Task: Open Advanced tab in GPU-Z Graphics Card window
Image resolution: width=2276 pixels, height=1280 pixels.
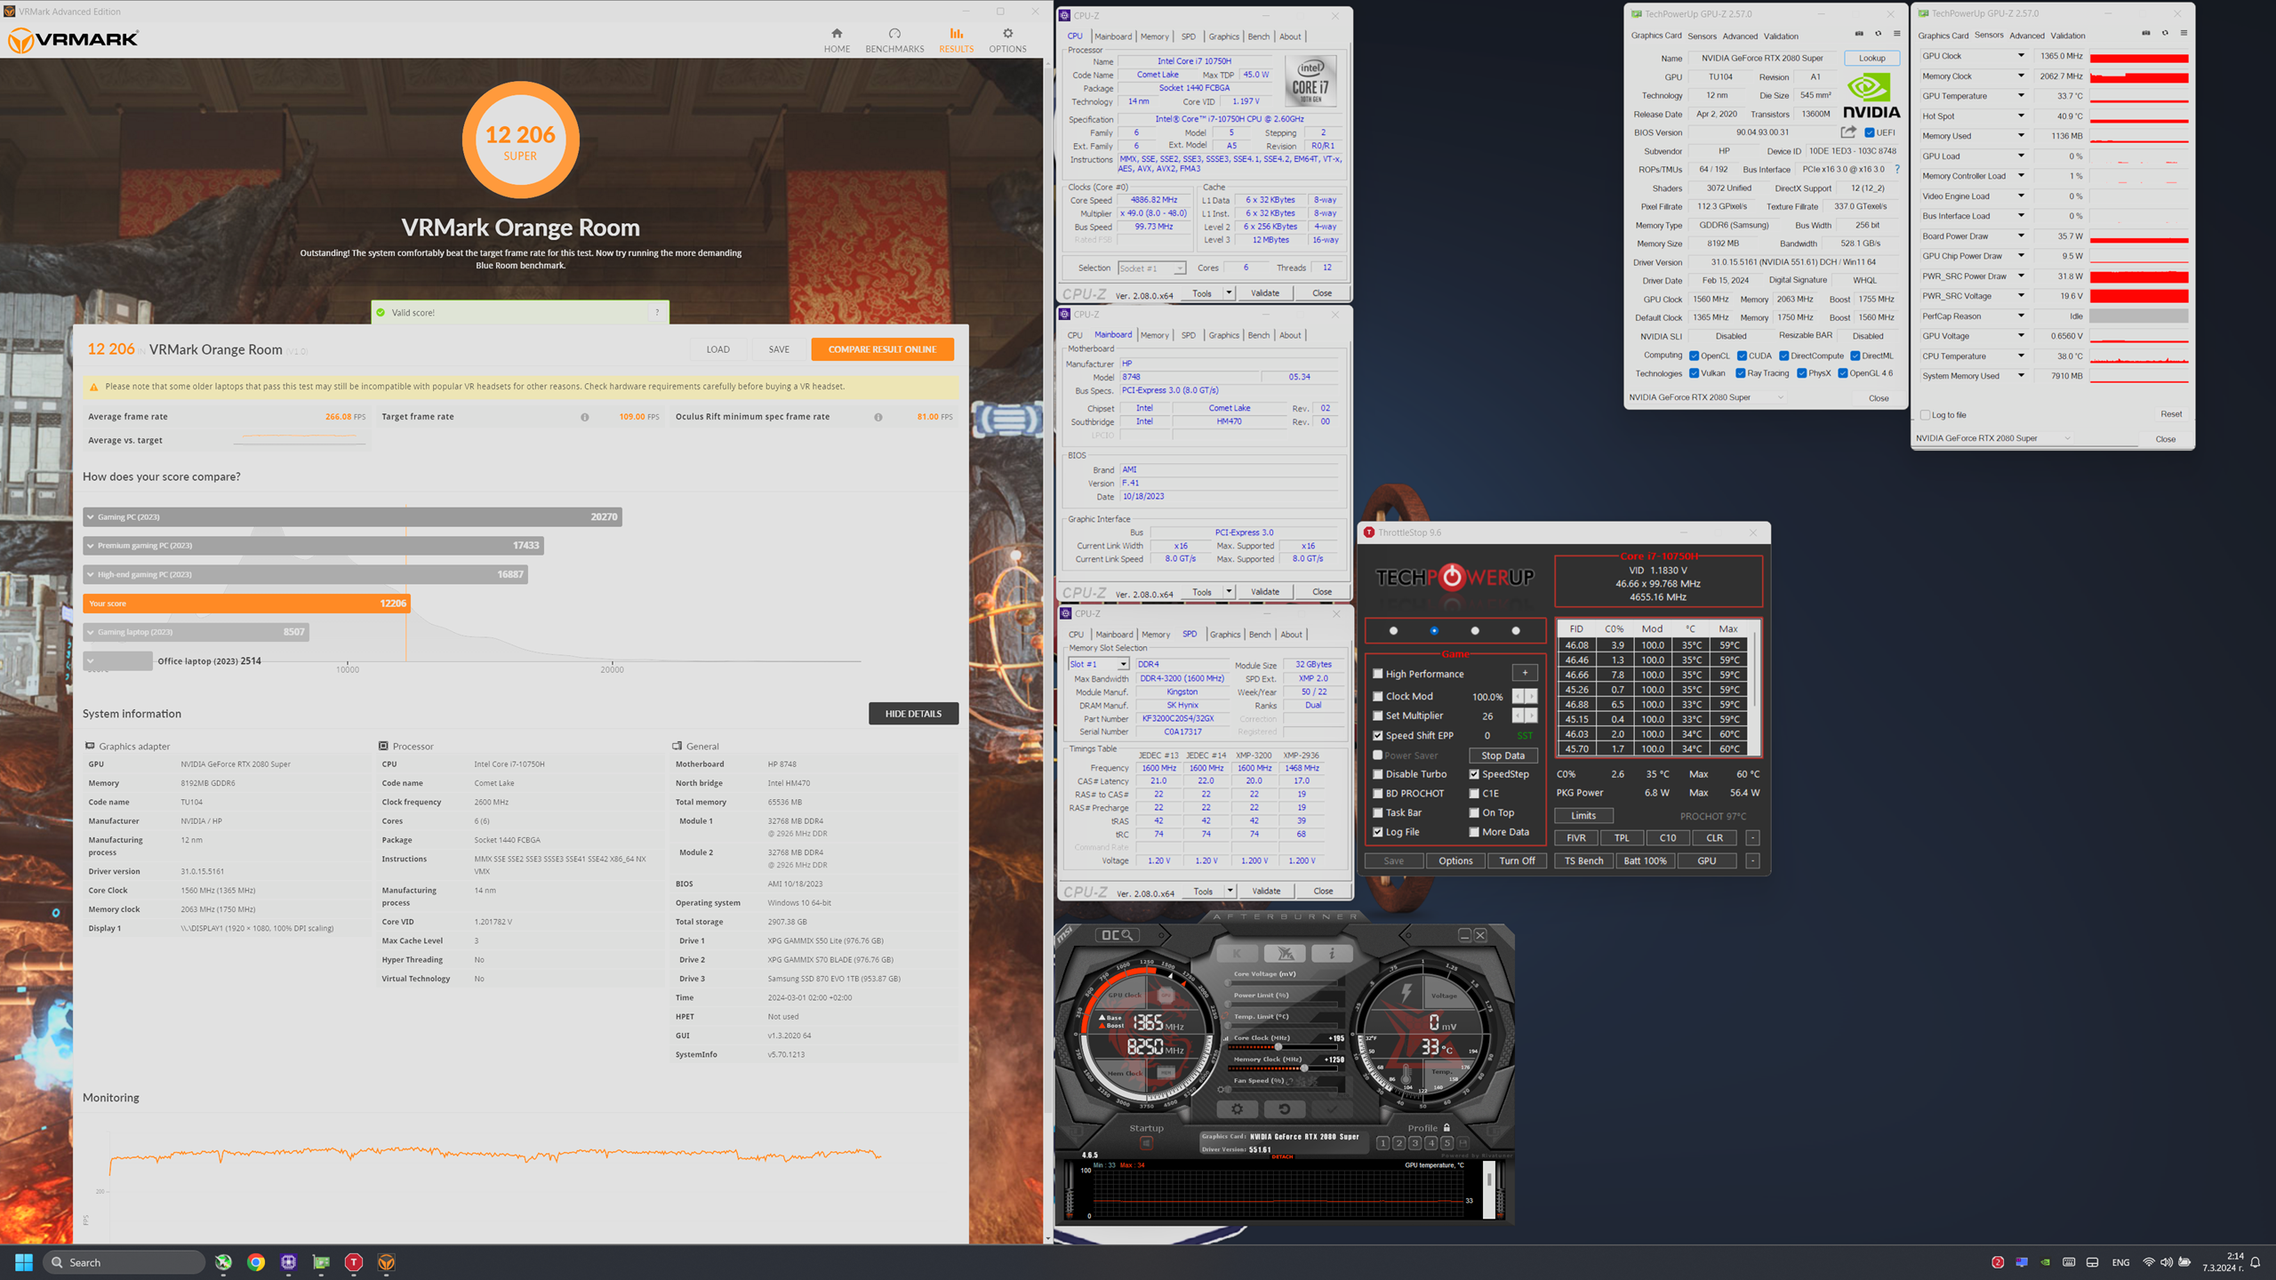Action: [x=1740, y=36]
